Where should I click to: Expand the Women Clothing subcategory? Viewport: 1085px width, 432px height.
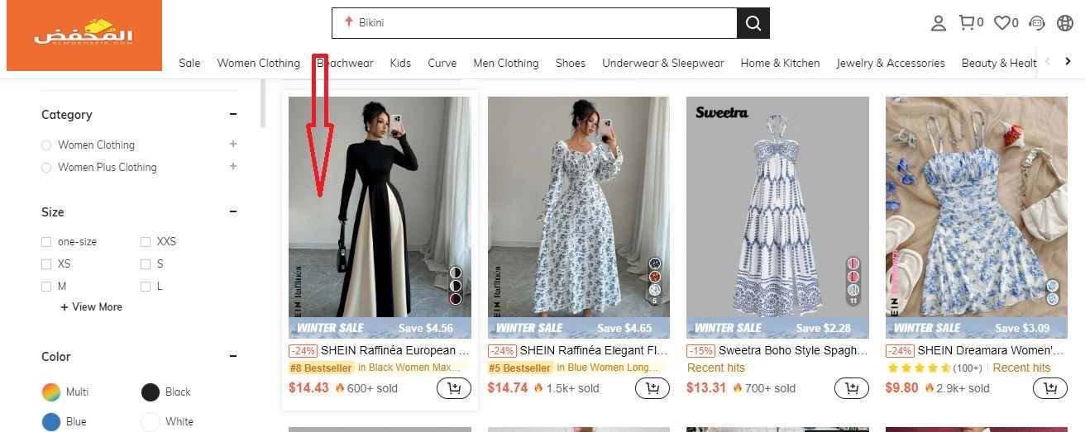[x=233, y=145]
